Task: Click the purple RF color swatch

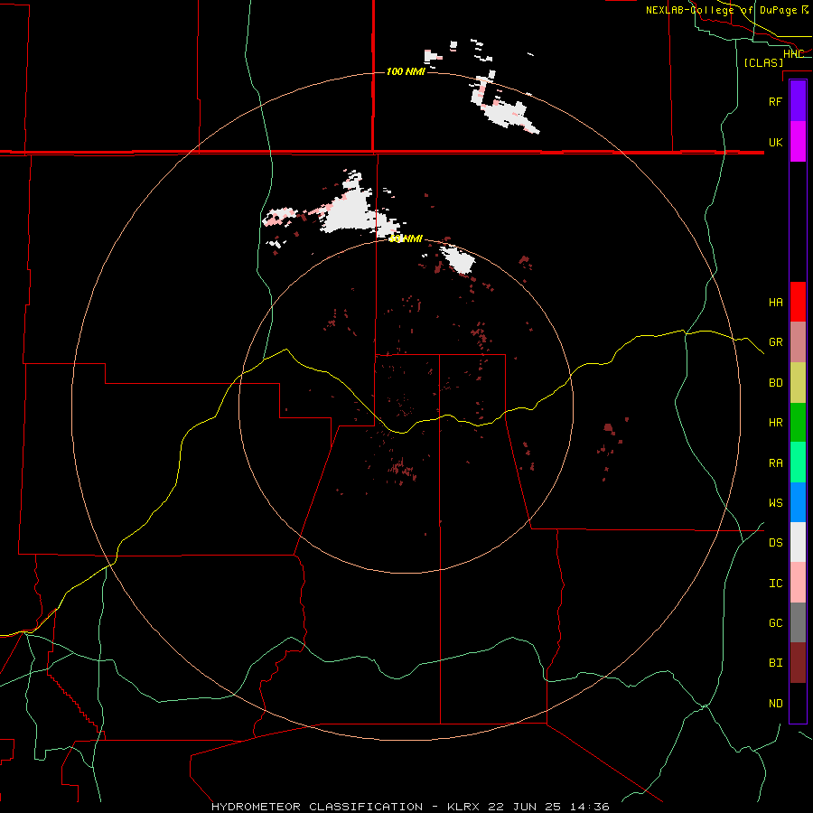Action: (798, 101)
